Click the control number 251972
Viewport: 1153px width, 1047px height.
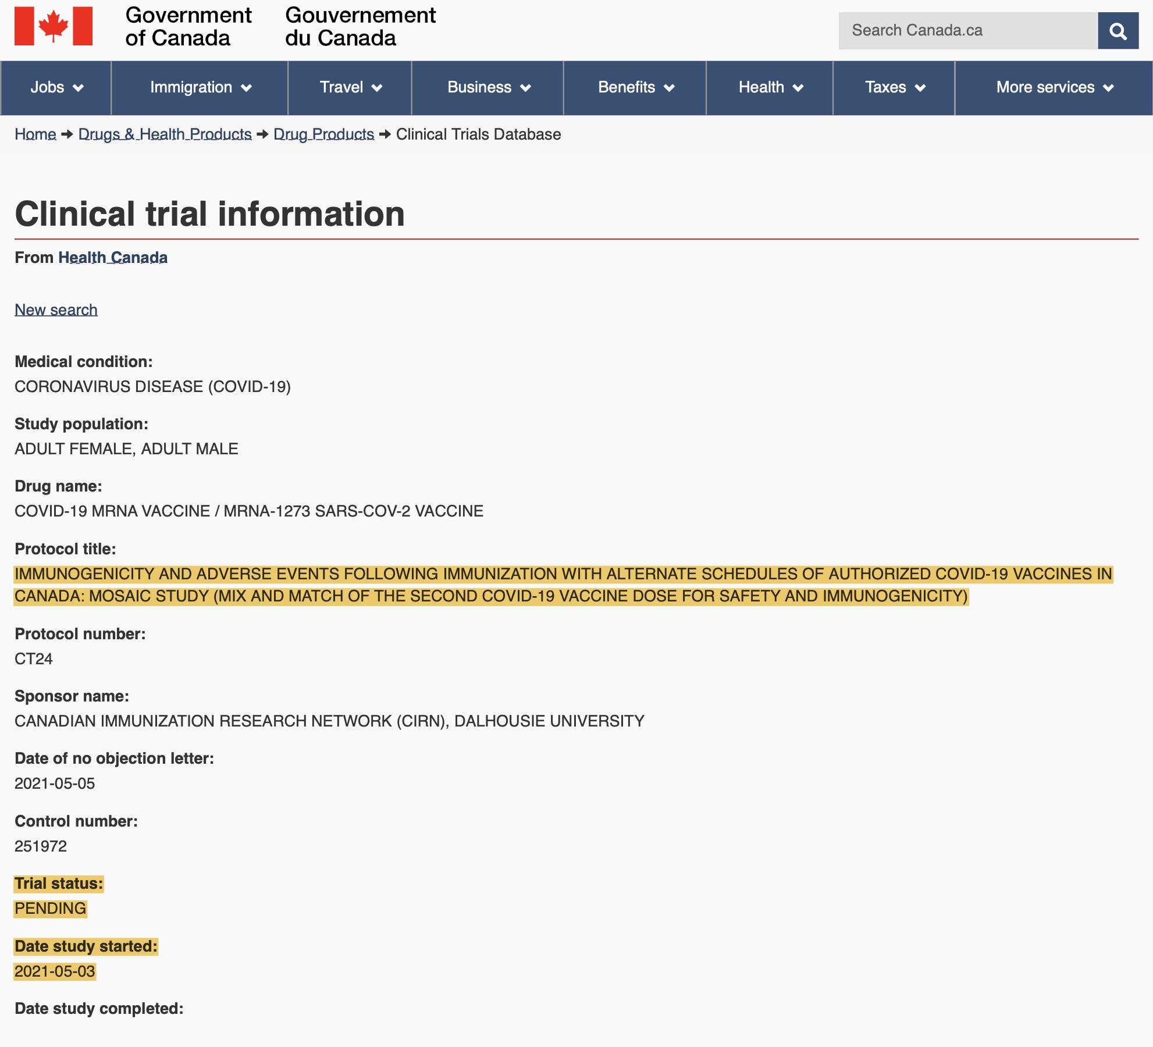point(41,846)
